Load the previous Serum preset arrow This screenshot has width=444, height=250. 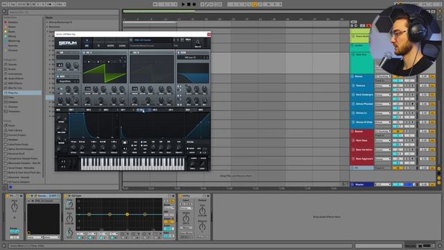coord(174,40)
